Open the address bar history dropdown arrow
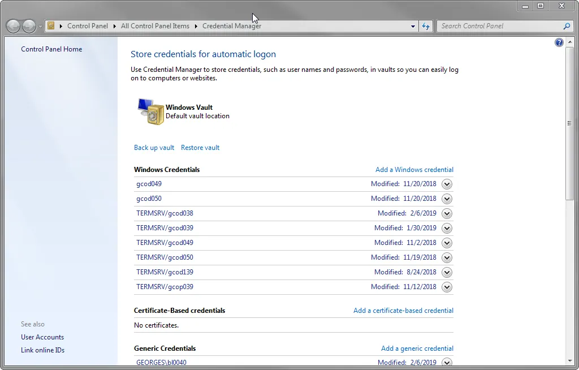The width and height of the screenshot is (579, 370). [413, 26]
